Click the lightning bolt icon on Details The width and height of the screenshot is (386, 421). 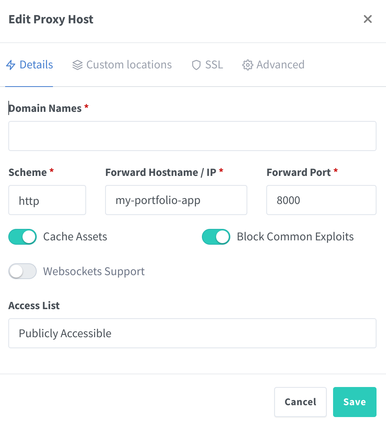(x=11, y=65)
